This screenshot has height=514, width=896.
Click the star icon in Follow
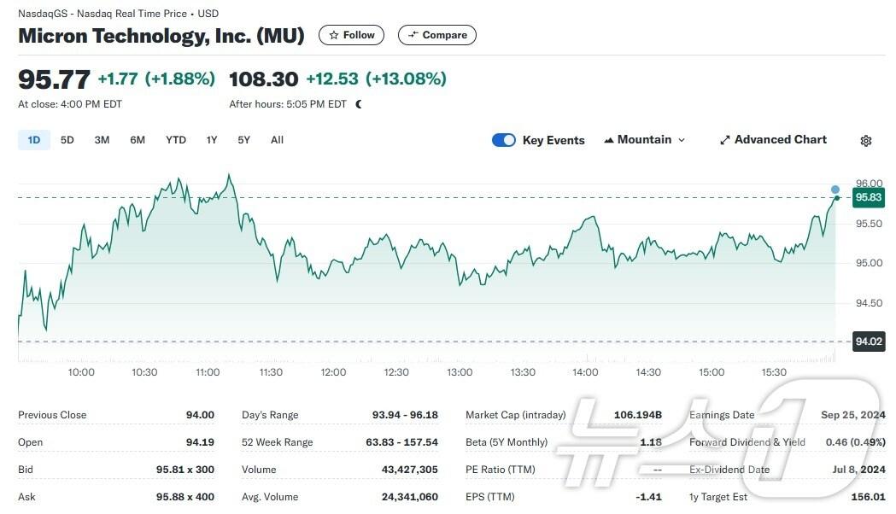point(334,35)
